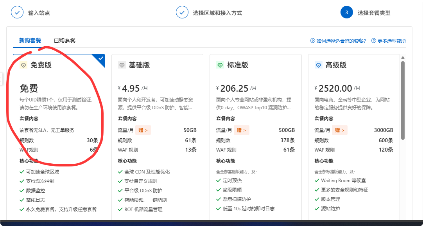The width and height of the screenshot is (423, 226).
Task: Click step 1 checkmark circle 输入站点
Action: [x=17, y=13]
